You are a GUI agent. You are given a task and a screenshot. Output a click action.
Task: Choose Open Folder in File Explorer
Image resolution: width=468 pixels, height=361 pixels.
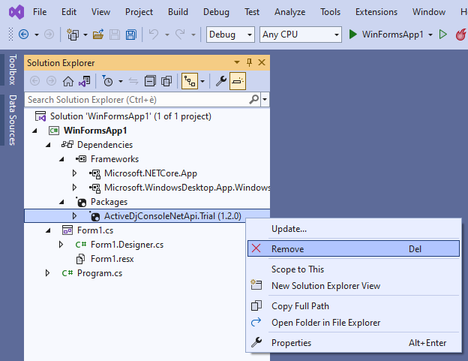tap(325, 323)
